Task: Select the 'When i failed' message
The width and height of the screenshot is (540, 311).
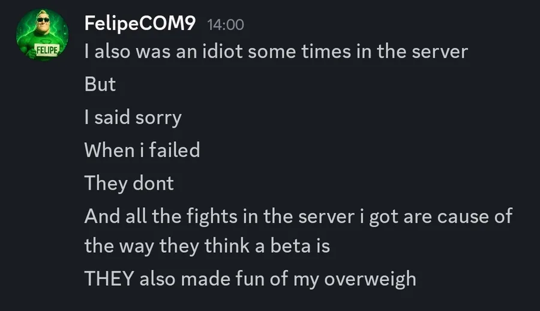Action: tap(142, 150)
